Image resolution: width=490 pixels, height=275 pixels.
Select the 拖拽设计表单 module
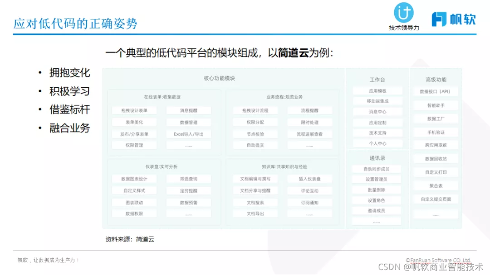134,110
